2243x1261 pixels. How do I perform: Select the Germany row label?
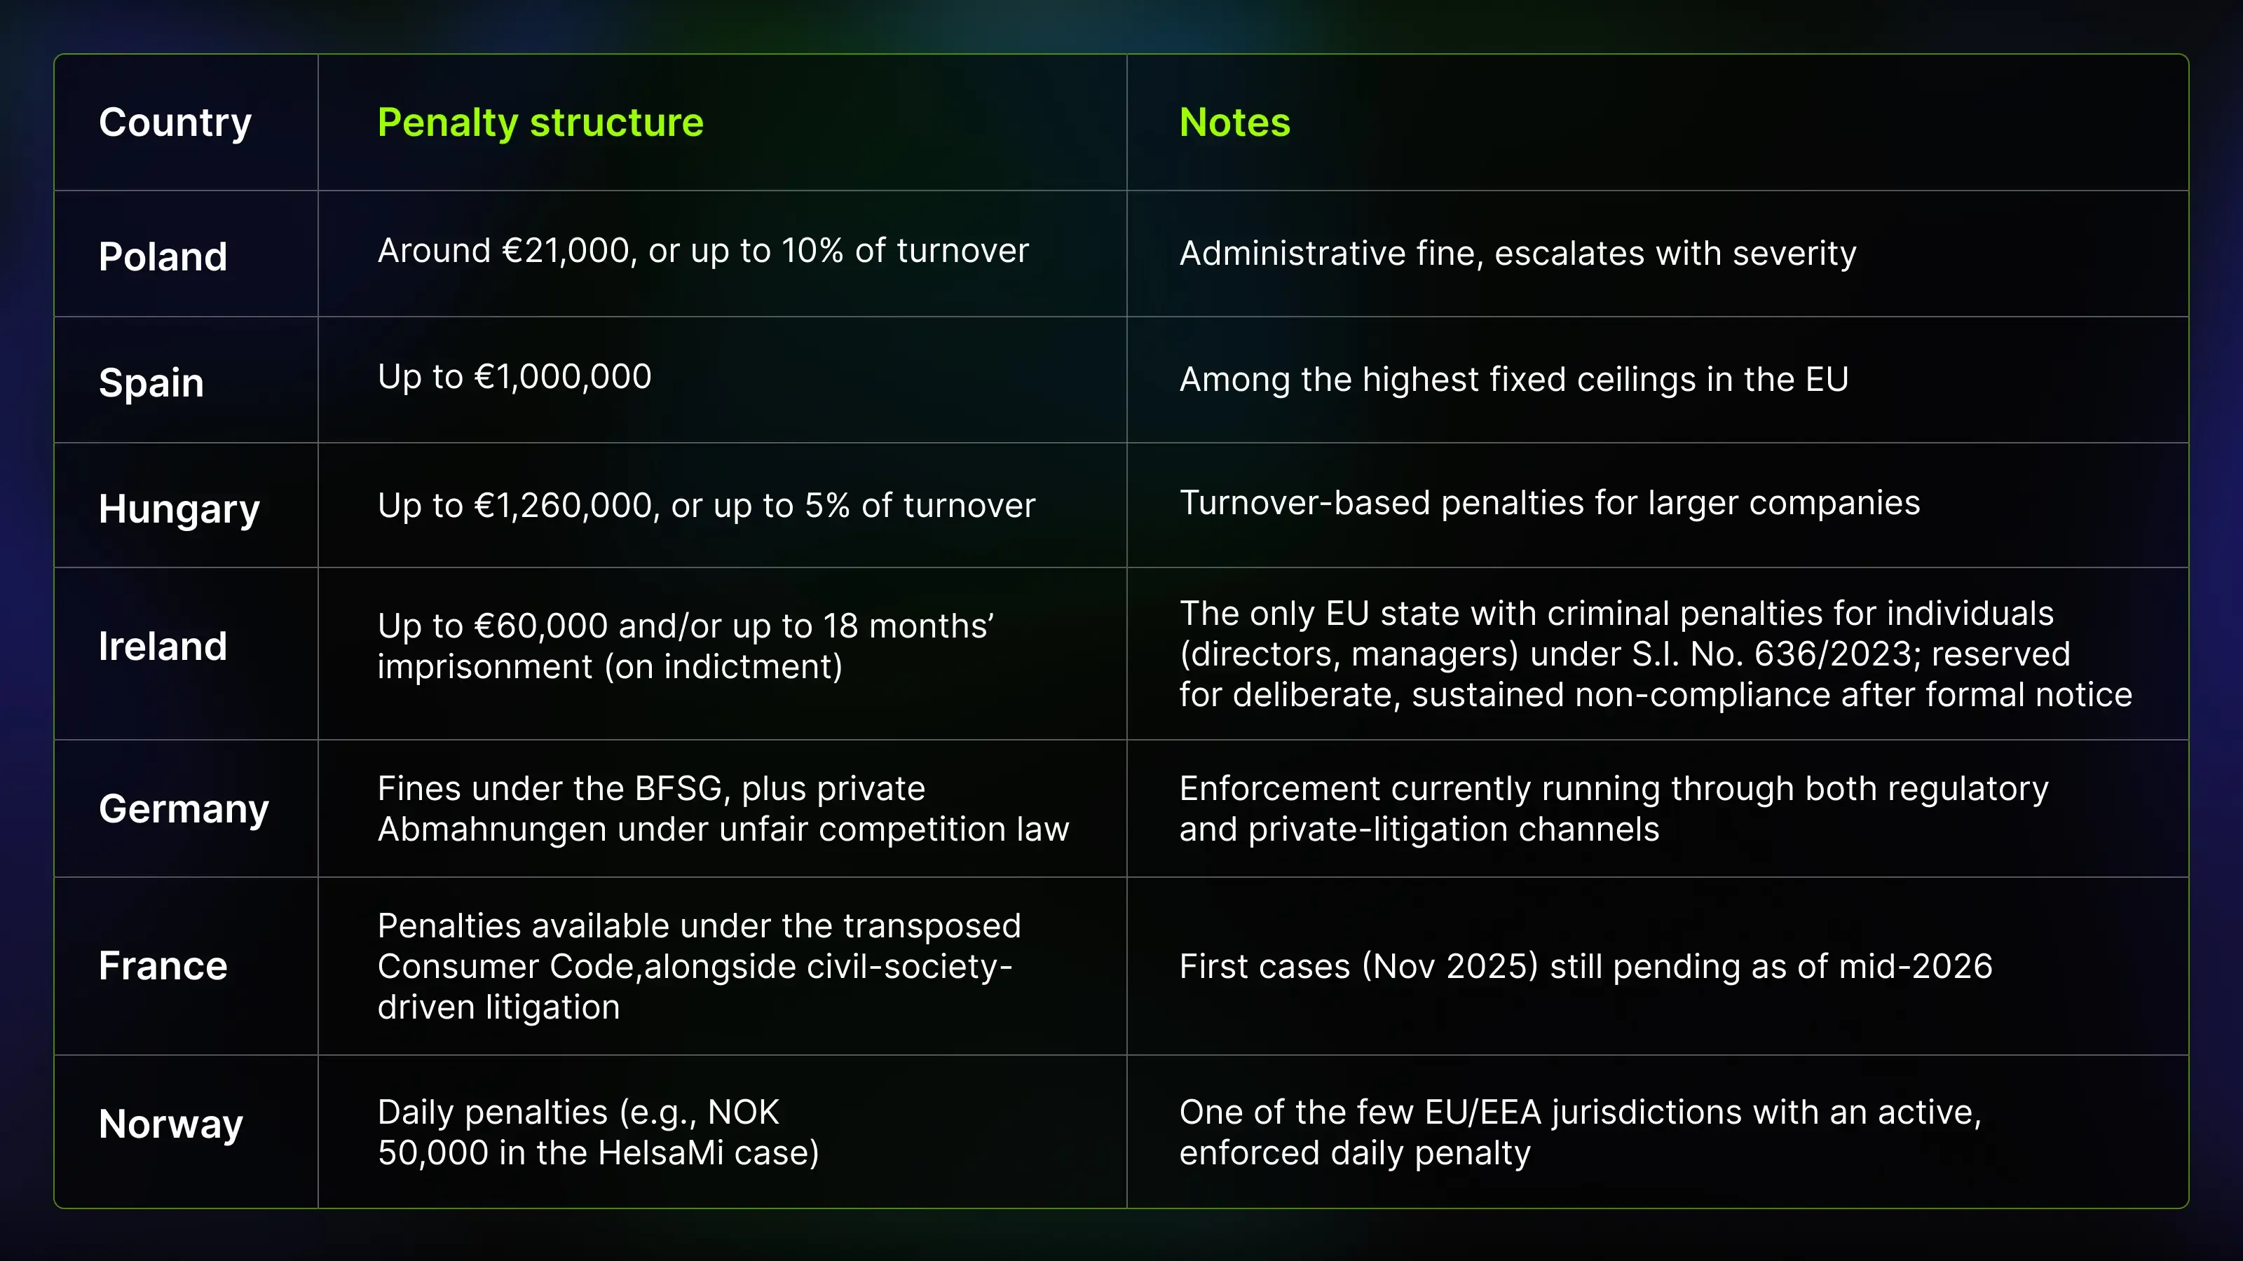click(184, 809)
